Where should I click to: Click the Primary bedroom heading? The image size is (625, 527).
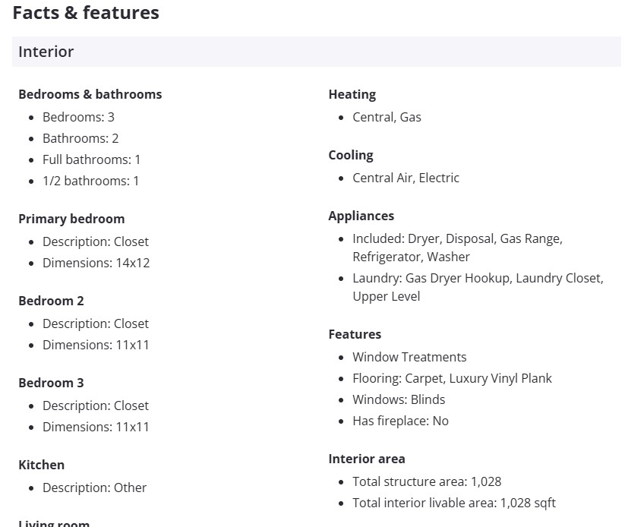click(71, 219)
